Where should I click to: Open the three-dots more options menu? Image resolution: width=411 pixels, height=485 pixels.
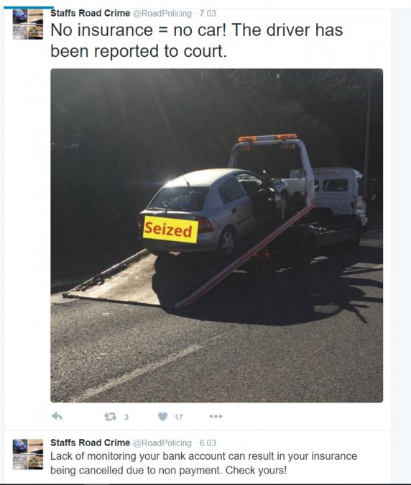pos(216,417)
